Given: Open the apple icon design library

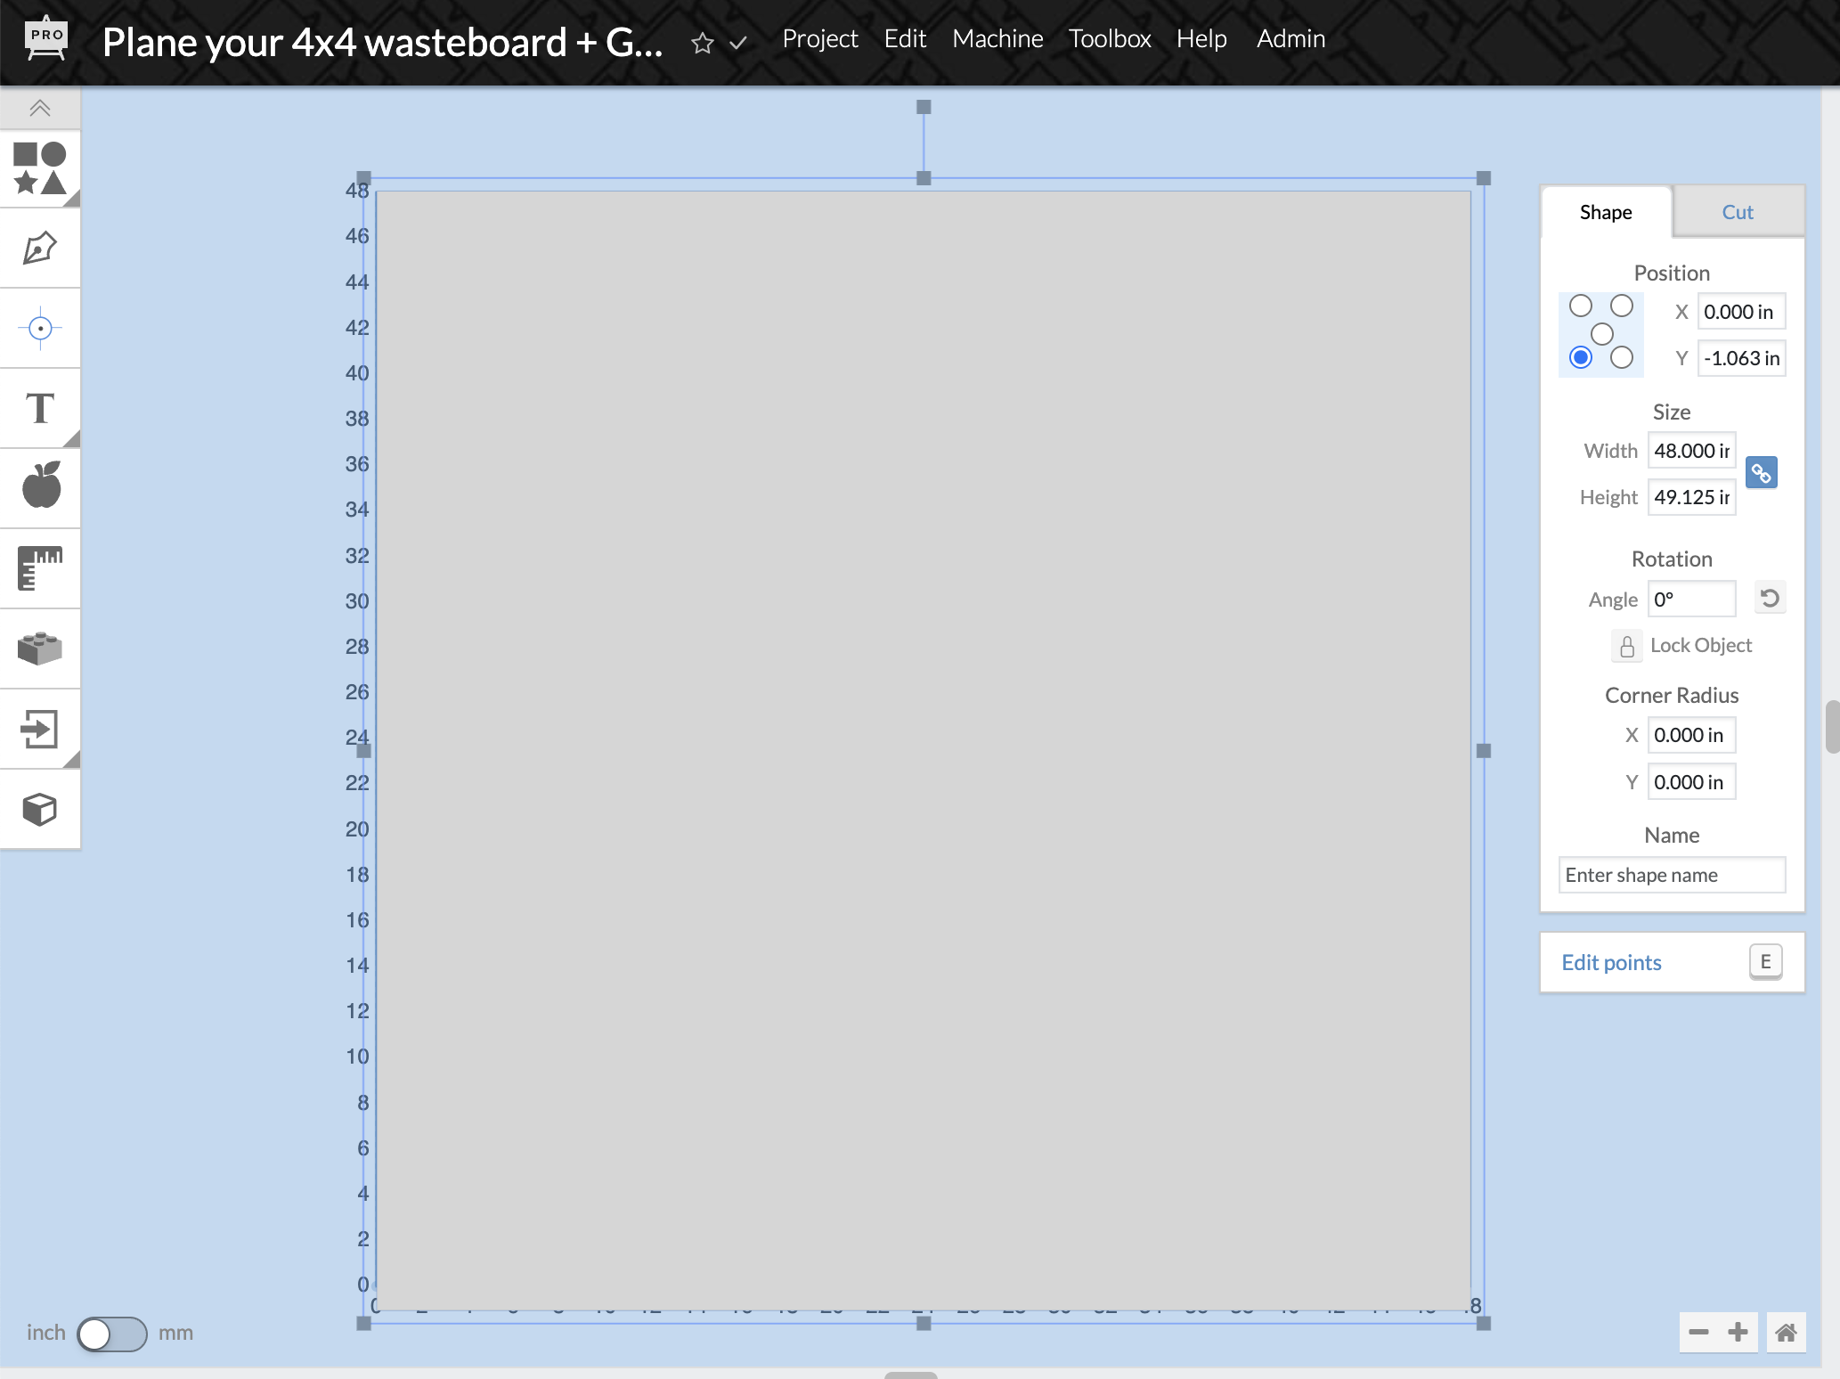Looking at the screenshot, I should [40, 486].
